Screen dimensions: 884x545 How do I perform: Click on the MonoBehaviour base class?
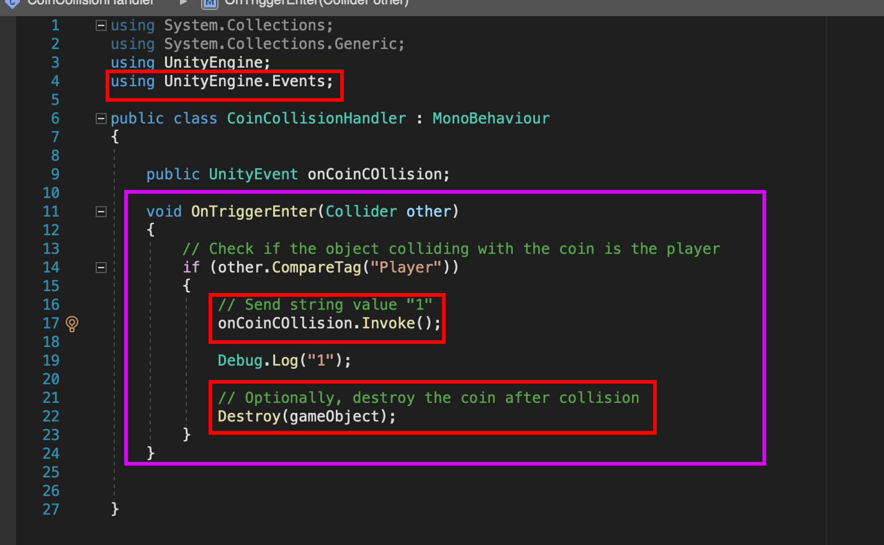(x=491, y=118)
